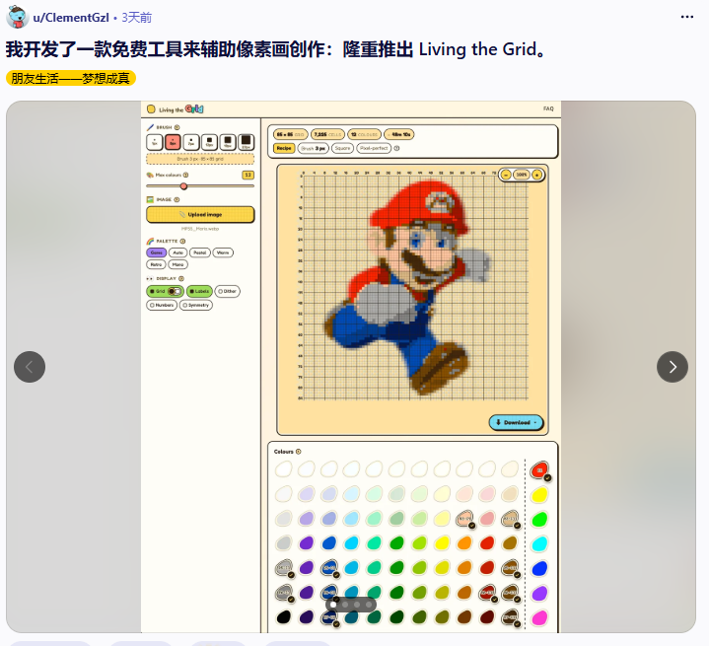The image size is (709, 646).
Task: Go to the previous gallery image
Action: click(30, 367)
